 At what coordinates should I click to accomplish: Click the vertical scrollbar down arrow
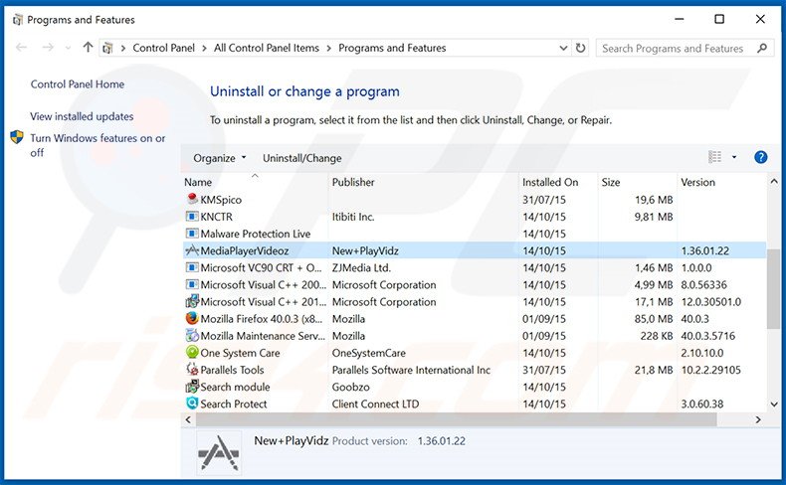(774, 404)
